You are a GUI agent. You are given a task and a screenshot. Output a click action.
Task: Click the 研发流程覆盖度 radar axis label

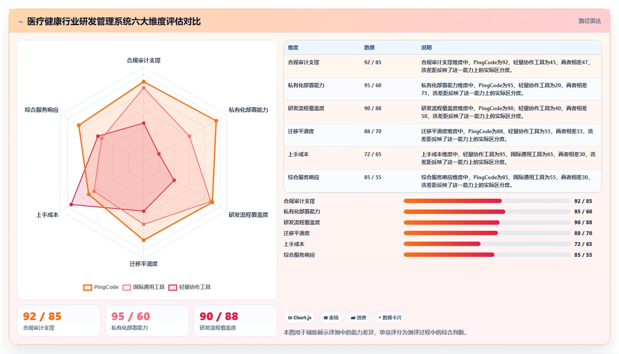[x=249, y=215]
